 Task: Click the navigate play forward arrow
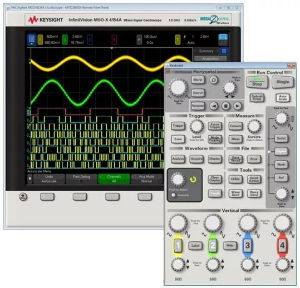pyautogui.click(x=237, y=106)
